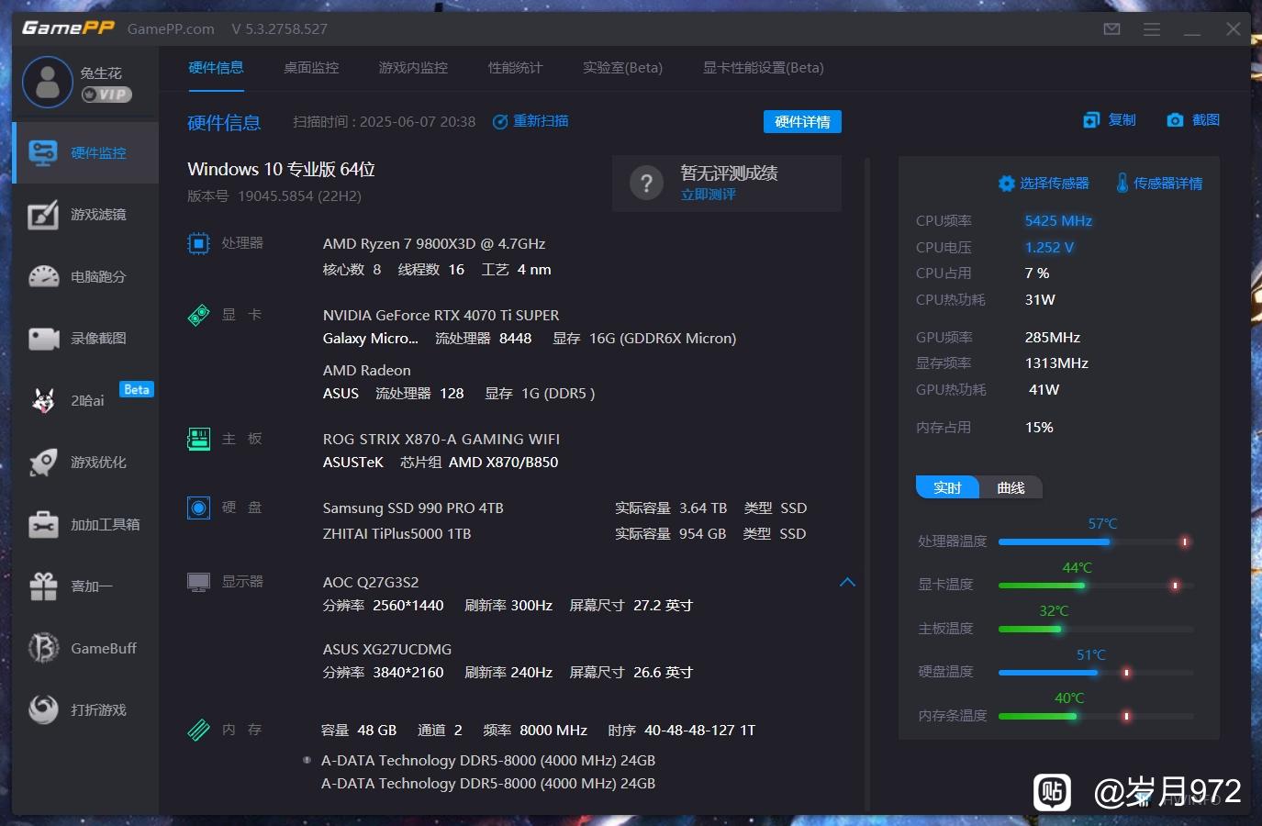The height and width of the screenshot is (826, 1262).
Task: Click the 处理器温度 temperature bar
Action: point(1096,541)
